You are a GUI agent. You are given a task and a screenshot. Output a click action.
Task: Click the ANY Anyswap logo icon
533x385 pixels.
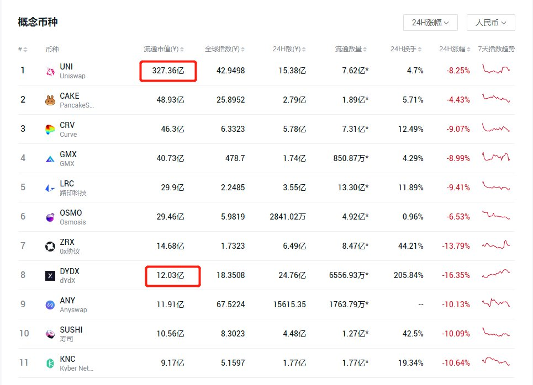pyautogui.click(x=50, y=305)
